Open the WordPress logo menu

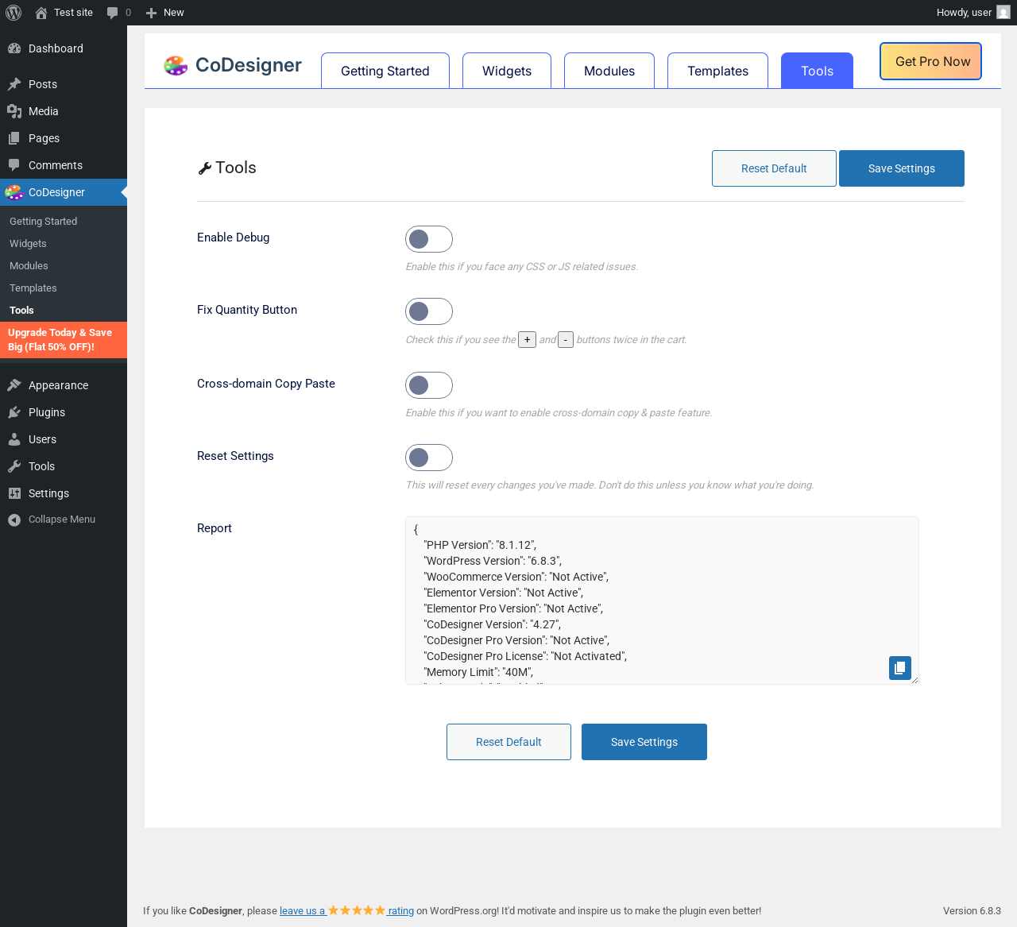click(x=13, y=13)
